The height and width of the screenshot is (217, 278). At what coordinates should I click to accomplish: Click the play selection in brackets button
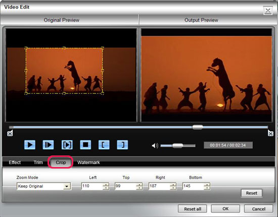tap(67, 145)
